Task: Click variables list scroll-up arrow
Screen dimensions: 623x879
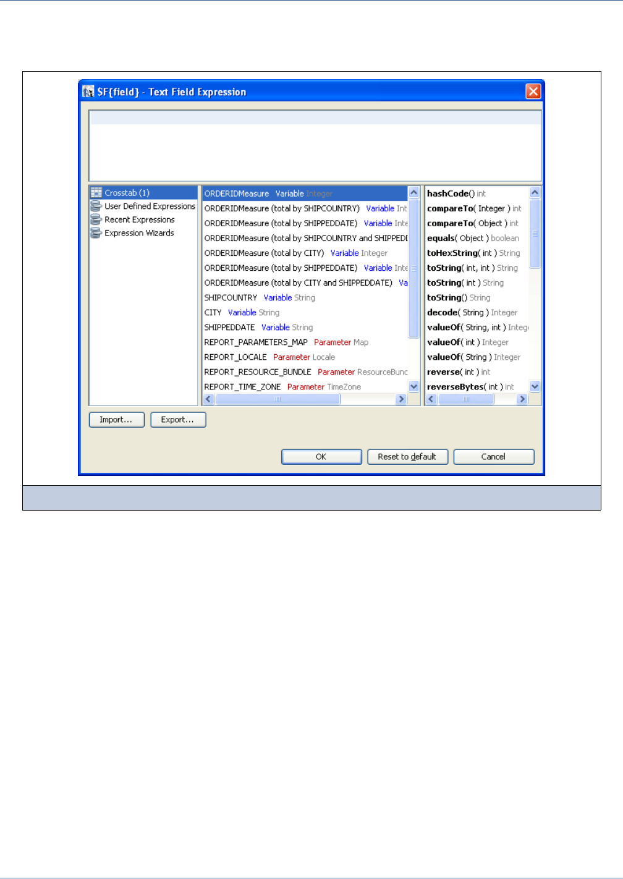Action: coord(414,192)
